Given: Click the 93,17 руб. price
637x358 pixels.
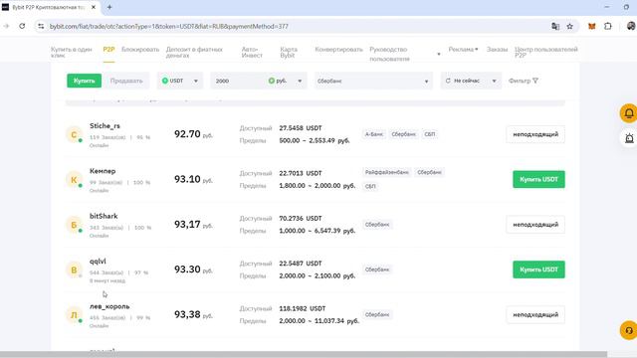Looking at the screenshot, I should 193,224.
